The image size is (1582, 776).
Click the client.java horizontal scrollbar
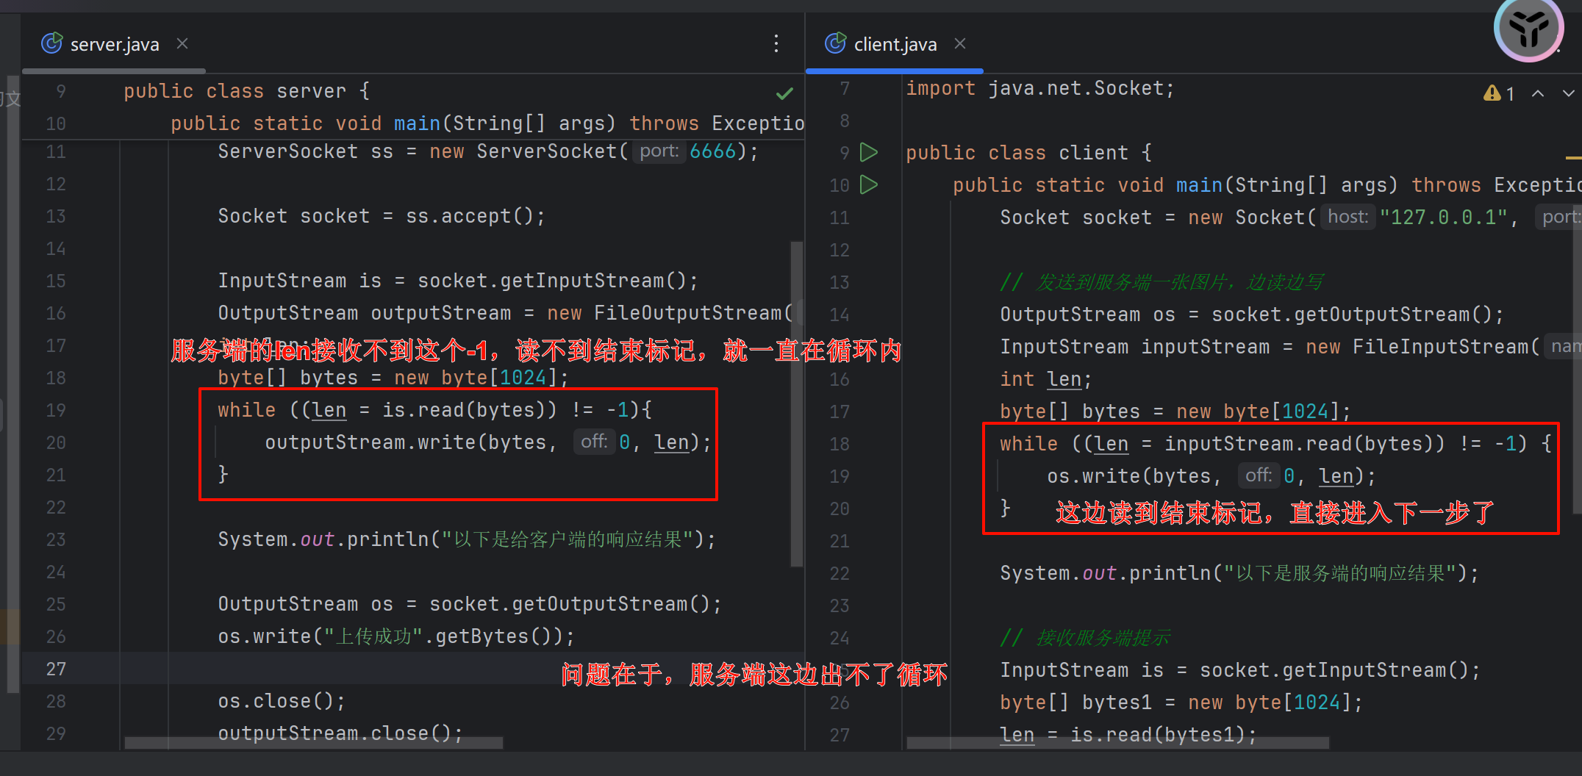pyautogui.click(x=1117, y=743)
